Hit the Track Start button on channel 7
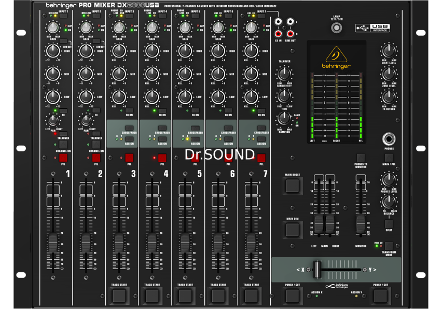Screen dimensions: 442x309 [251, 296]
